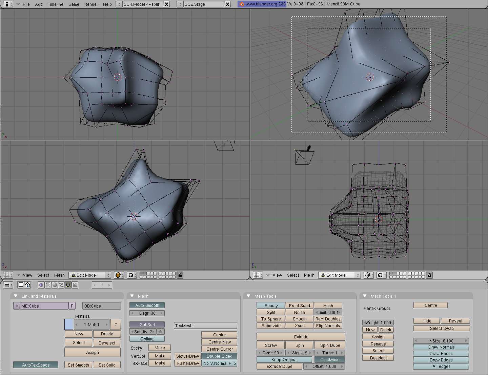Select the Editing buttons panel icon
The width and height of the screenshot is (488, 375).
(68, 285)
